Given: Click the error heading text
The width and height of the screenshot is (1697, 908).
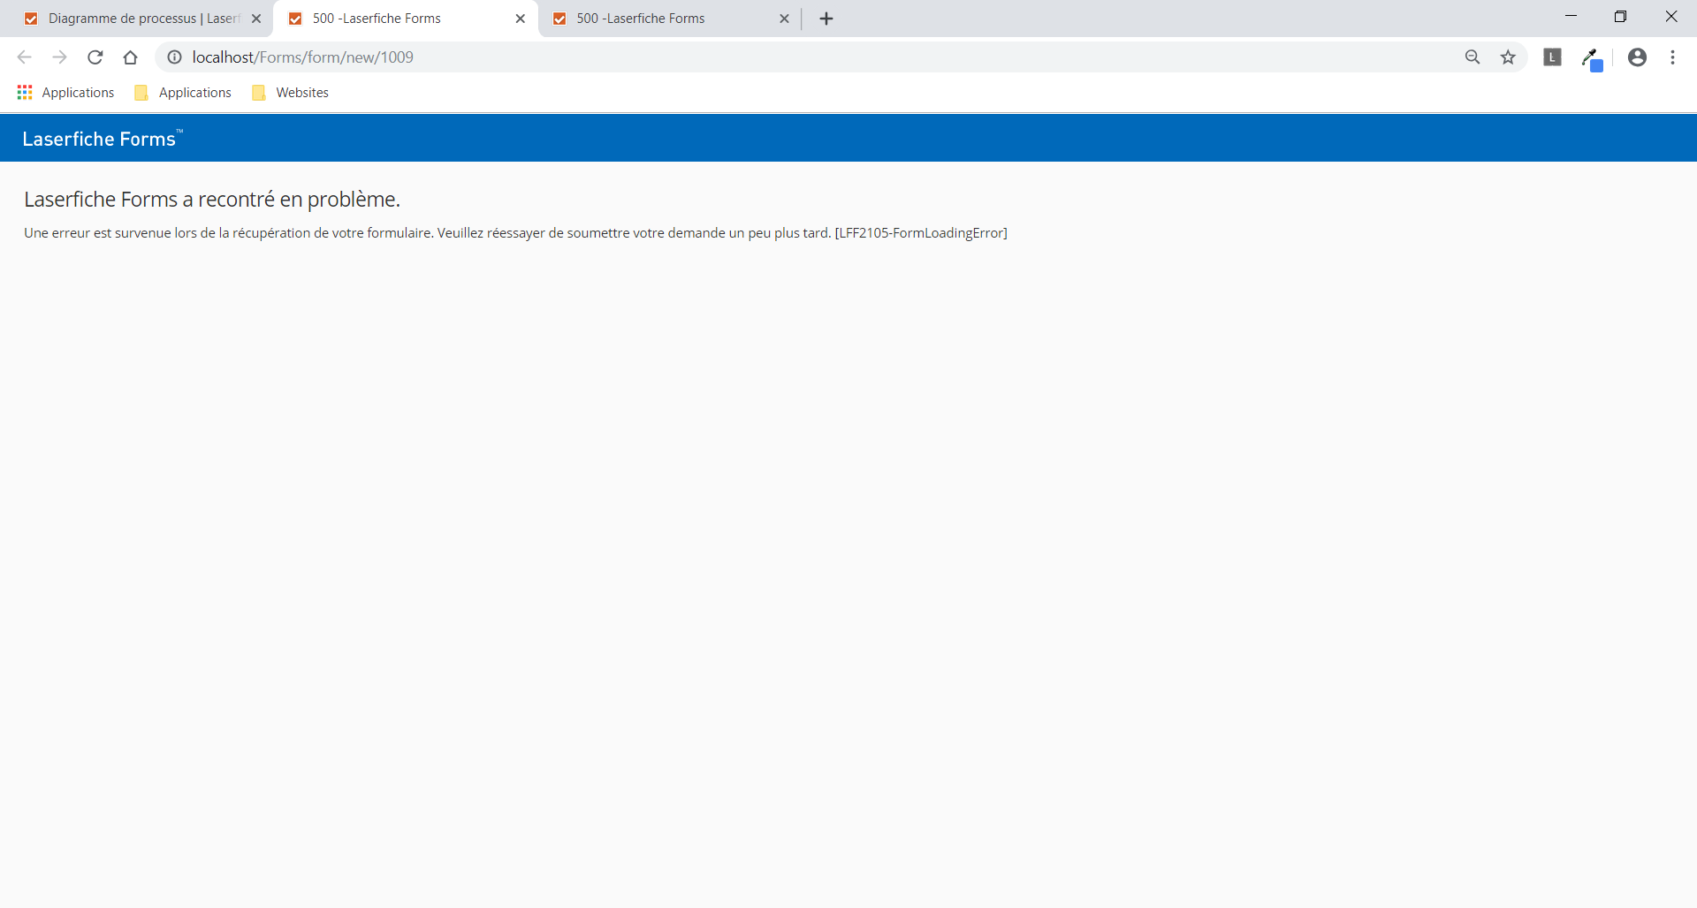Looking at the screenshot, I should (x=212, y=200).
